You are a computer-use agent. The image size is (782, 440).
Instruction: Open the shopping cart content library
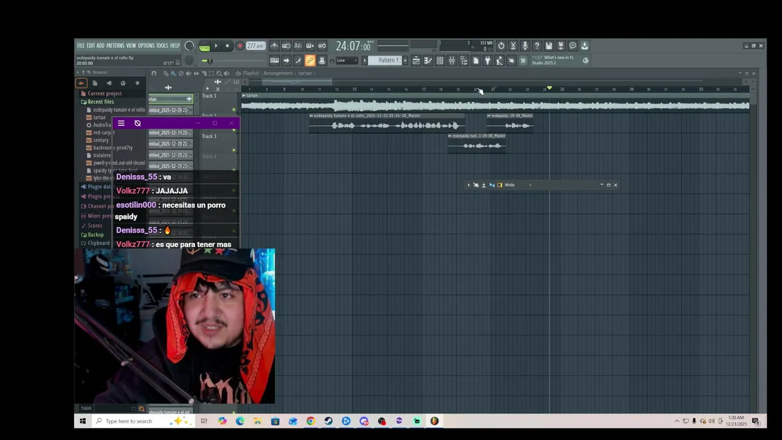coord(523,61)
